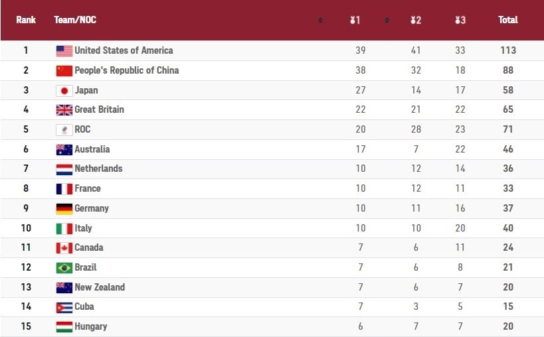Image resolution: width=544 pixels, height=337 pixels.
Task: Click the Netherlands flag icon
Action: tap(64, 169)
